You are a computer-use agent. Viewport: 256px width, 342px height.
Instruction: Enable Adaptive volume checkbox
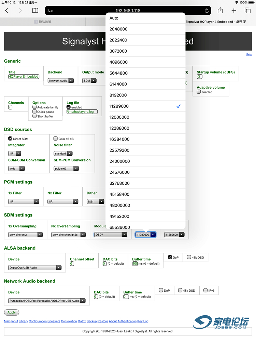199,92
